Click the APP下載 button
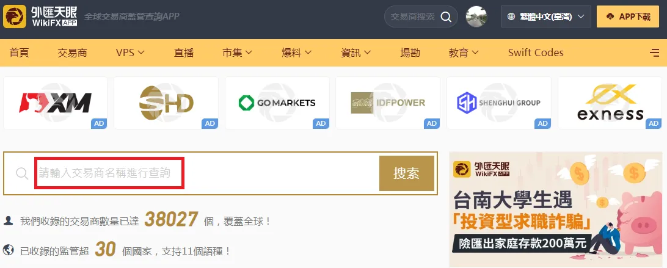 627,16
